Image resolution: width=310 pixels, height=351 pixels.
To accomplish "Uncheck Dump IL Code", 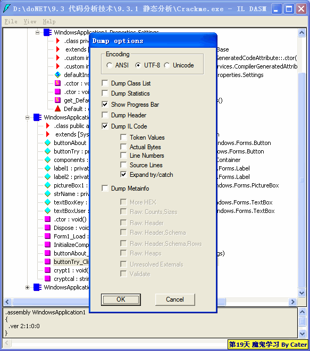I will click(x=105, y=126).
